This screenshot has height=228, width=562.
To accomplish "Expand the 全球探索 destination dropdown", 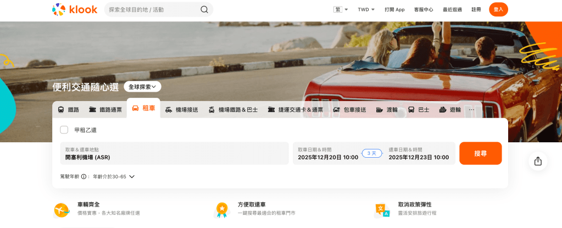I will tap(142, 87).
